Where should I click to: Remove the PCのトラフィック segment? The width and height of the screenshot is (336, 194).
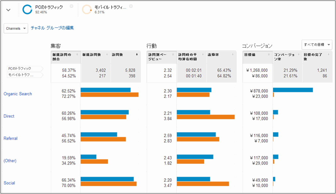[72, 6]
